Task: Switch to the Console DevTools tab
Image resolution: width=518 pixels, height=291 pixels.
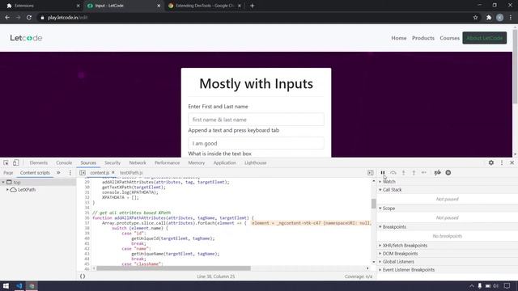Action: 64,162
